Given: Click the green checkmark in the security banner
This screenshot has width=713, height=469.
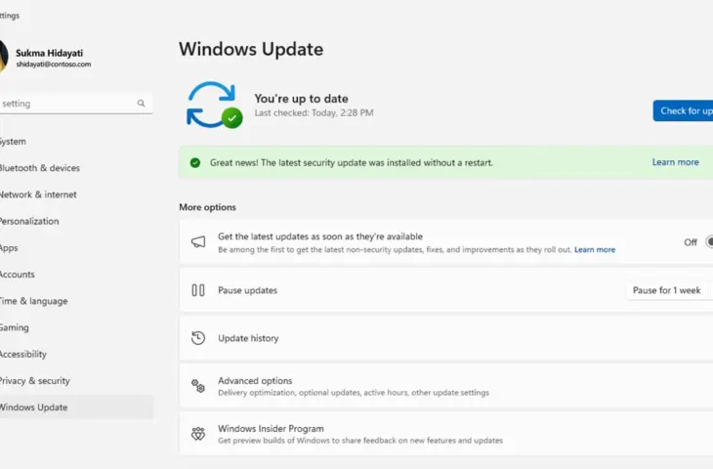Looking at the screenshot, I should [x=195, y=162].
